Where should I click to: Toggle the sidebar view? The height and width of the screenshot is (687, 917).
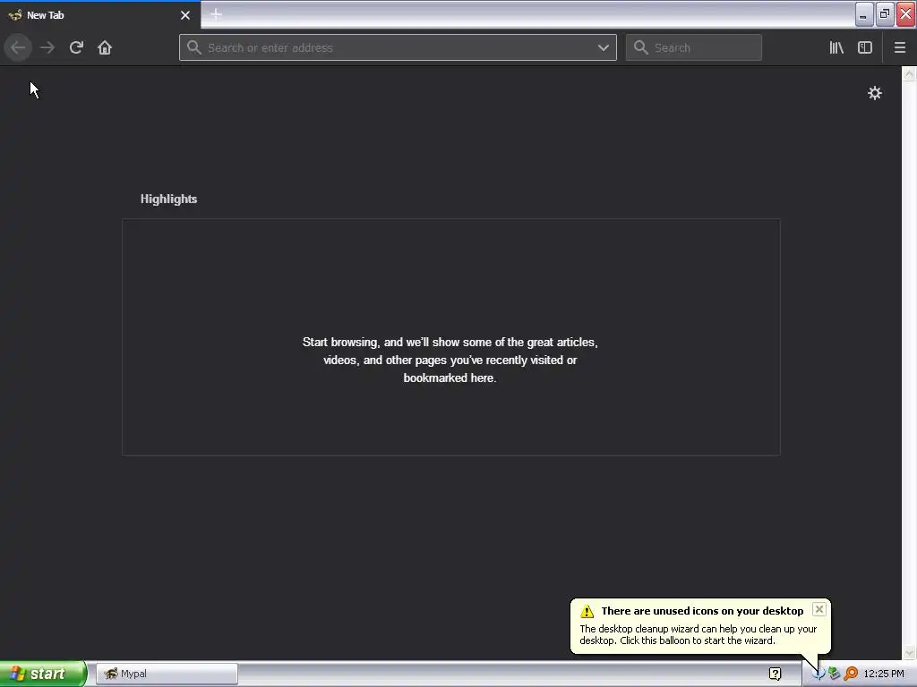(x=865, y=47)
